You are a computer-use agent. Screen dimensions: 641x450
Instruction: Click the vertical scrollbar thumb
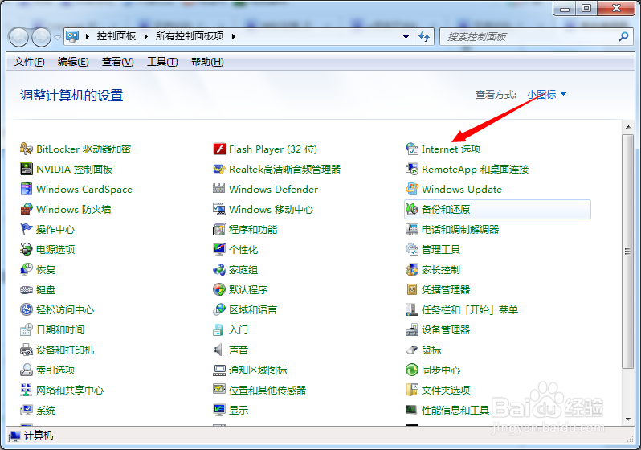pyautogui.click(x=627, y=252)
